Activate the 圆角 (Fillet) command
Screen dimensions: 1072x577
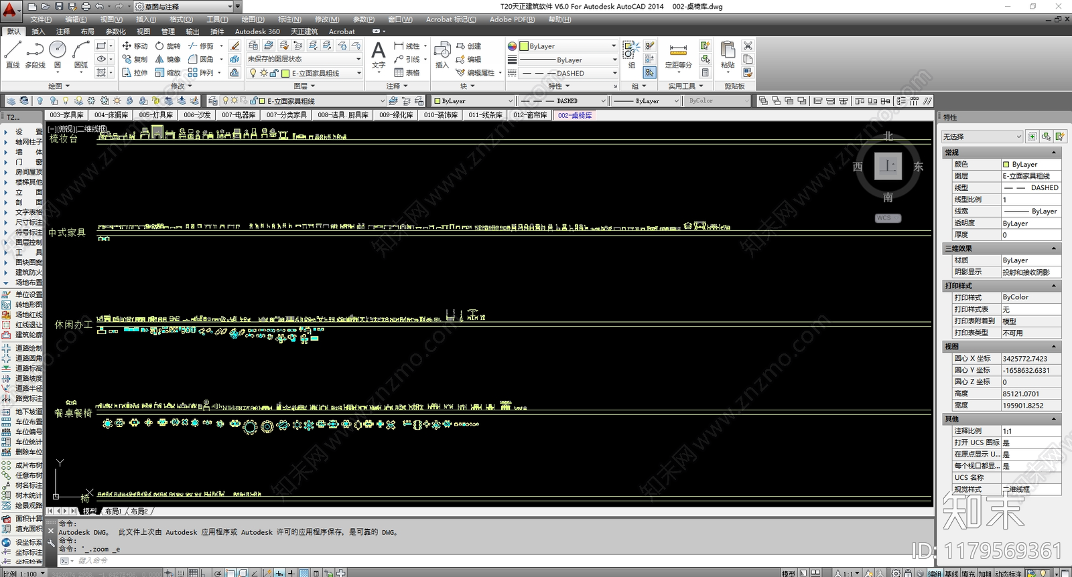tap(201, 59)
